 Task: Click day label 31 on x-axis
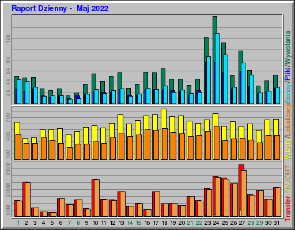coord(277,223)
